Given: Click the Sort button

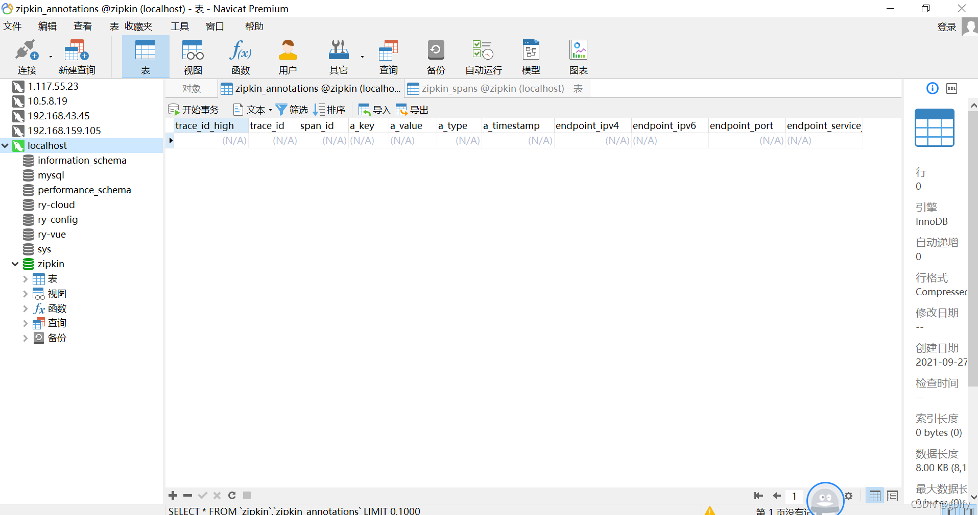Looking at the screenshot, I should coord(329,110).
